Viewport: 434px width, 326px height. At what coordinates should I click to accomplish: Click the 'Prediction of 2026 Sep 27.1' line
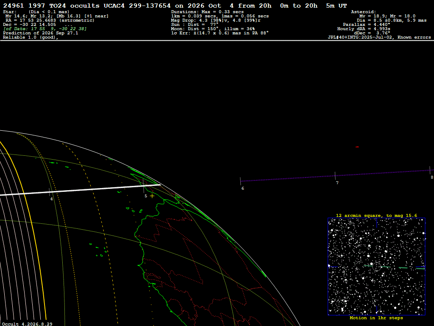coord(40,33)
